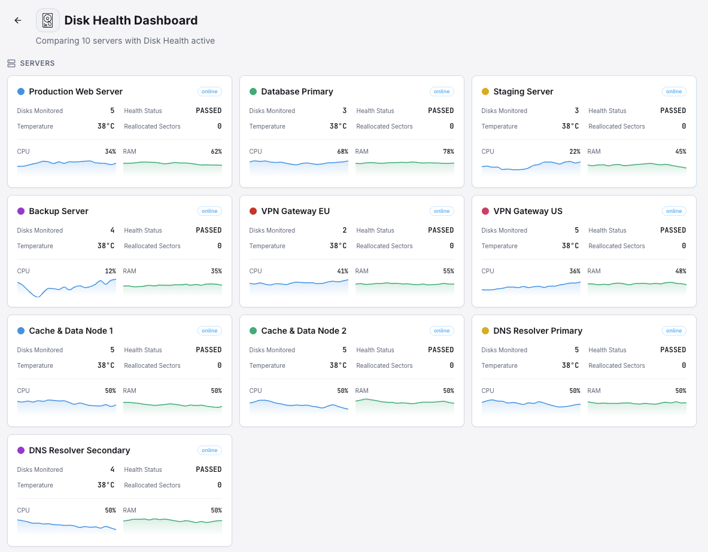Toggle the online badge on Backup Server

(209, 211)
